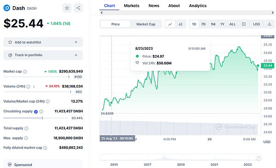Open the Markets tab

[x=132, y=6]
